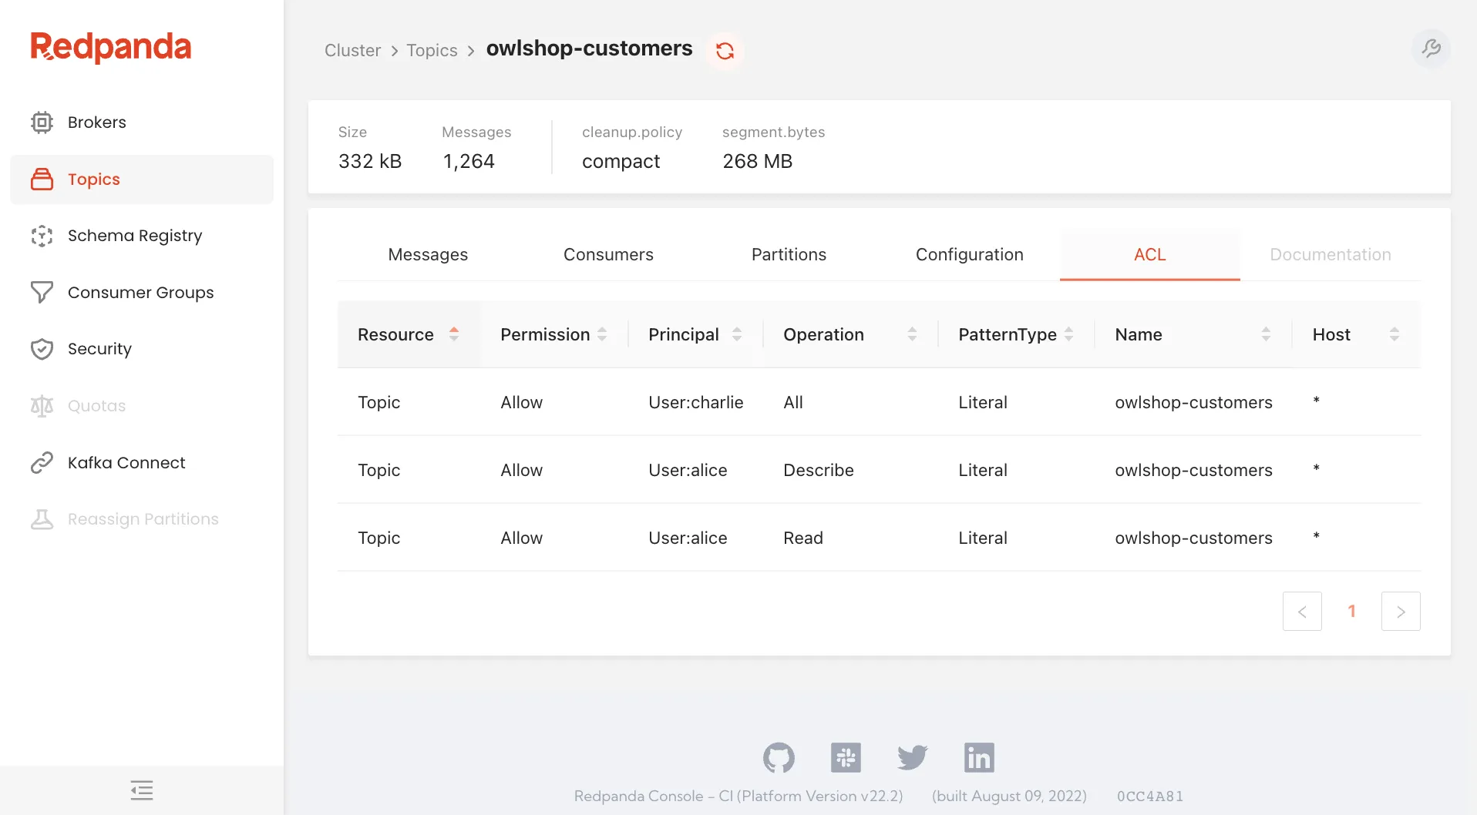Screen dimensions: 1477x815
Task: Select page 1 in pagination
Action: click(x=1351, y=612)
